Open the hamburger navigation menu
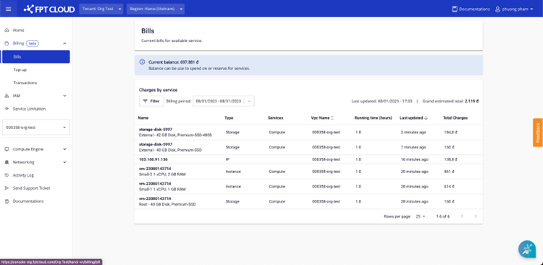This screenshot has height=265, width=543. tap(8, 9)
